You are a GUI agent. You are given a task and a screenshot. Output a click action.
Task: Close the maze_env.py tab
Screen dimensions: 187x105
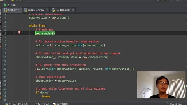[x=47, y=10]
